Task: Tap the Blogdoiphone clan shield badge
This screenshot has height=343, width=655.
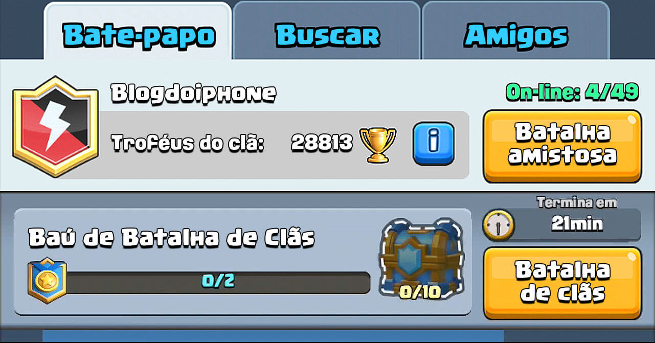Action: point(55,127)
